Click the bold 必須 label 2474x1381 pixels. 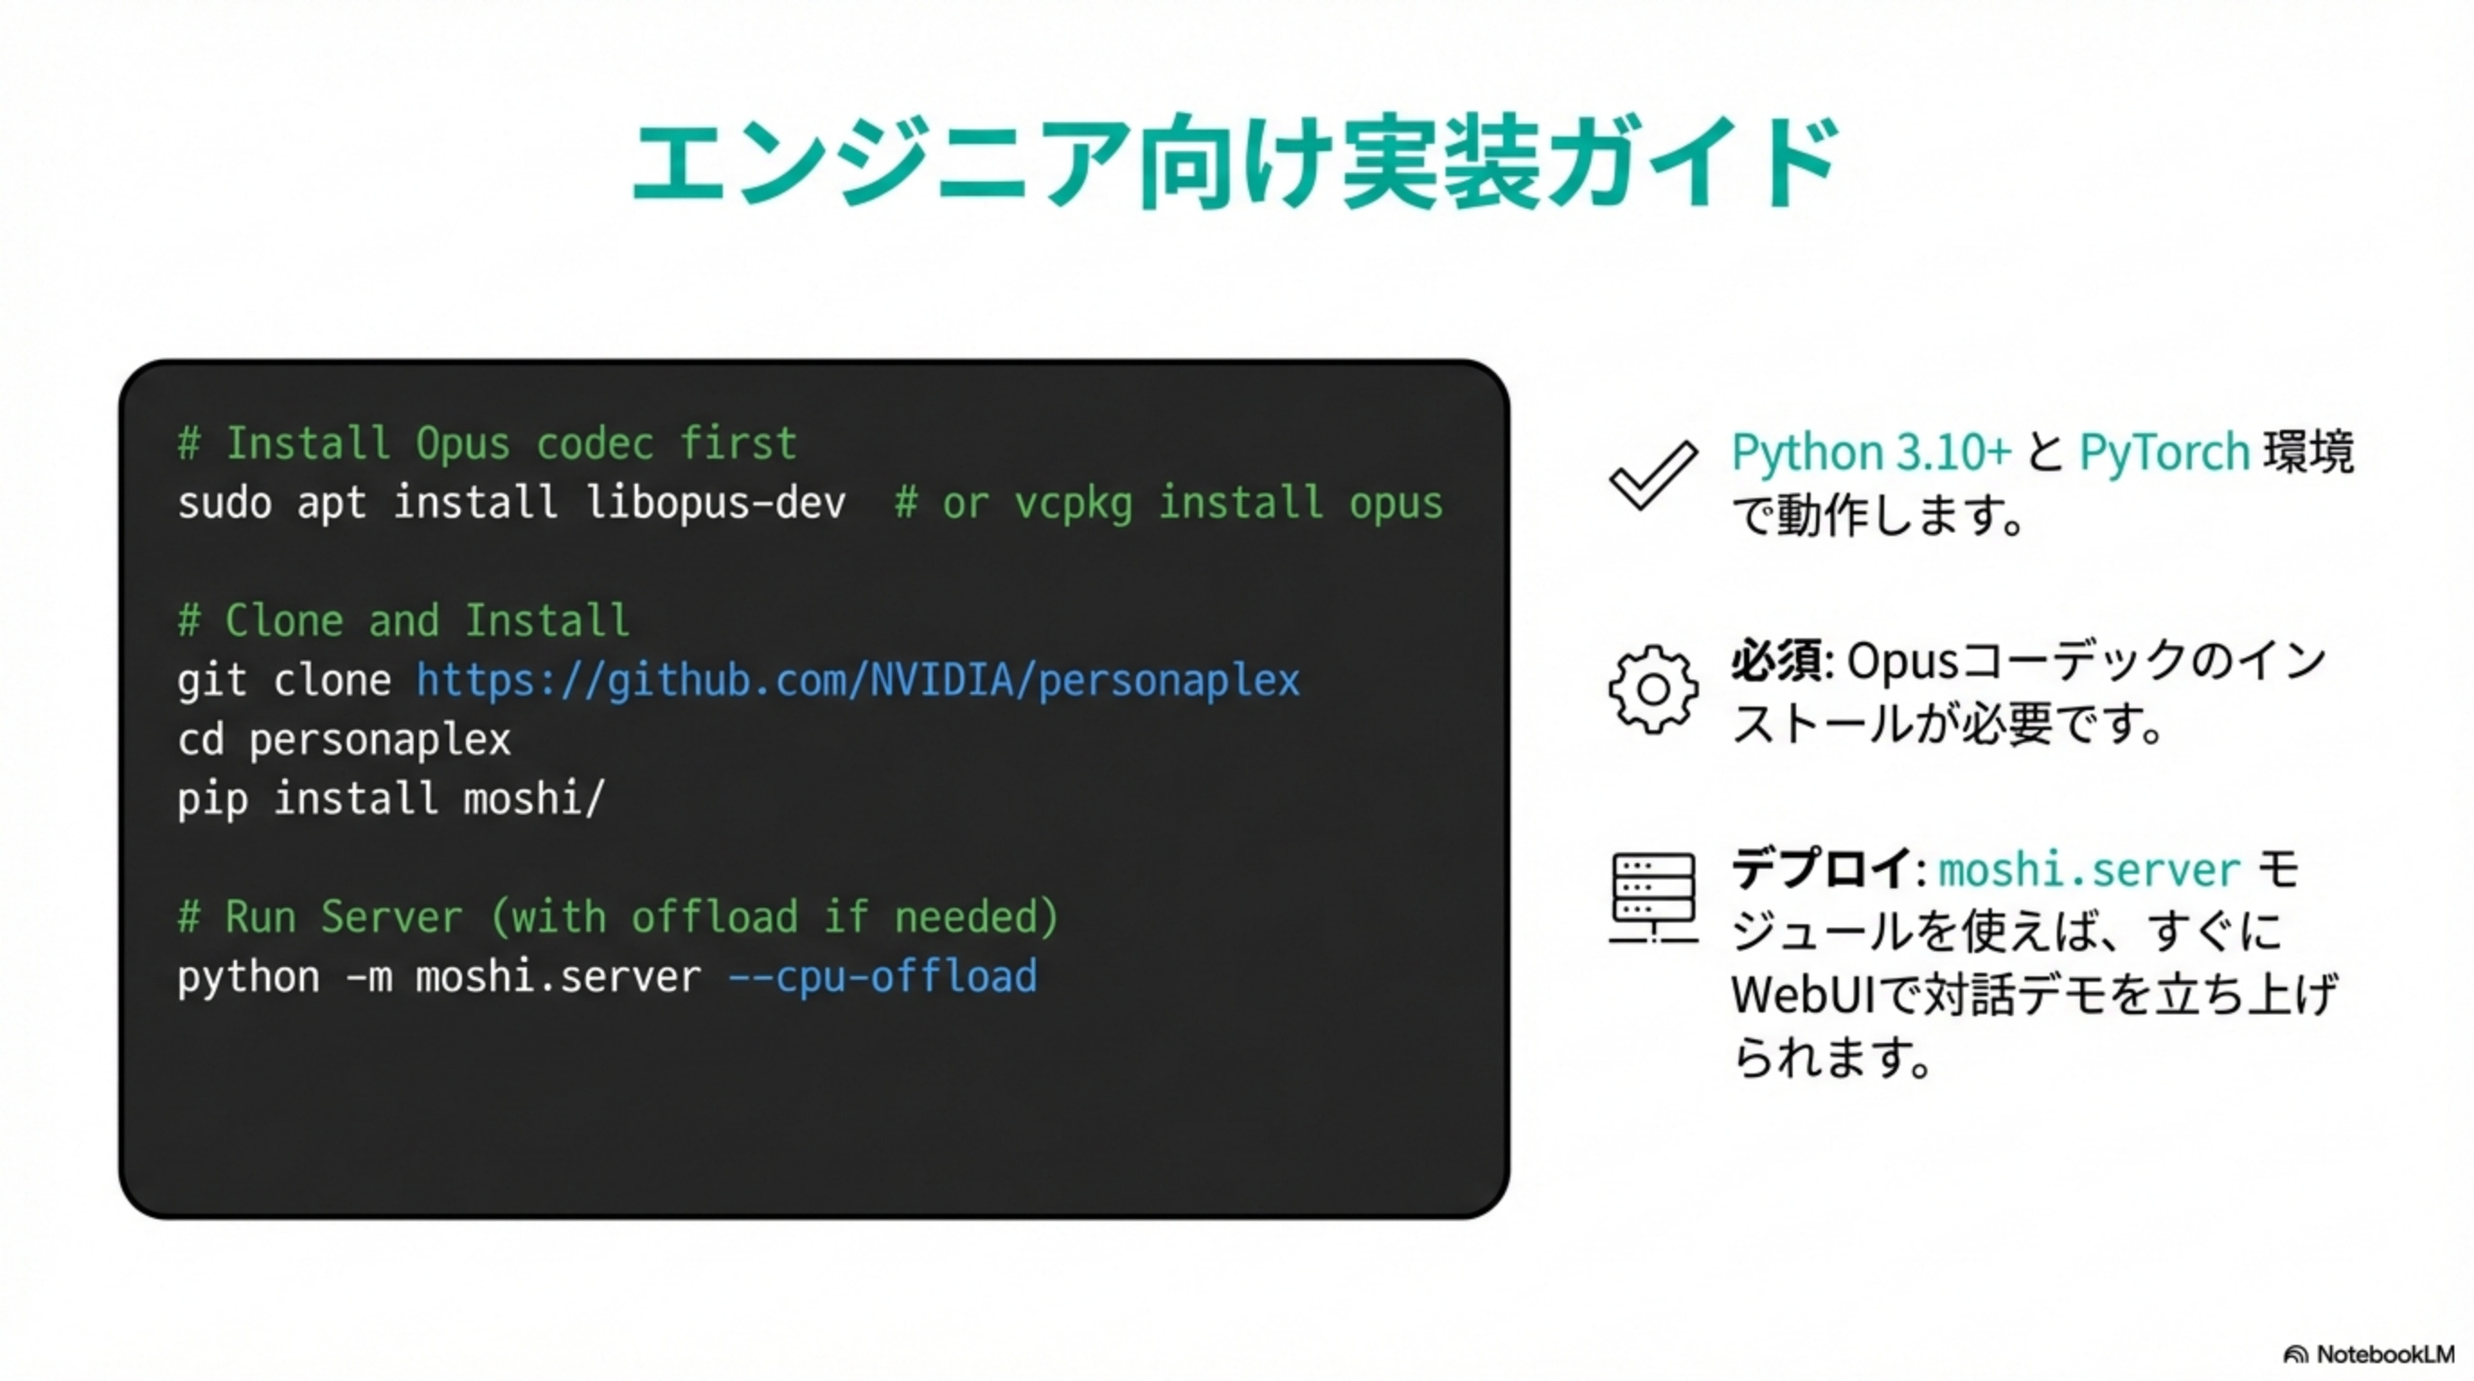tap(1776, 661)
